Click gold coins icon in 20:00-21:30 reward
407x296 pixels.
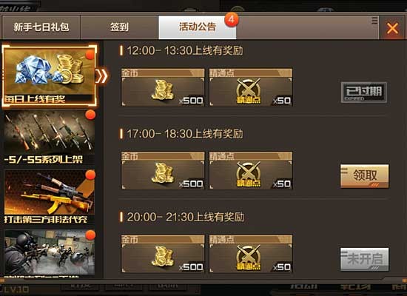(163, 257)
